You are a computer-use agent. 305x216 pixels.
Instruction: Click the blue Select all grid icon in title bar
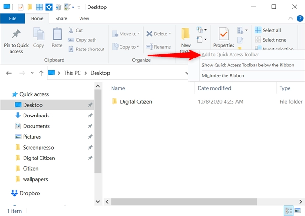[x=40, y=7]
